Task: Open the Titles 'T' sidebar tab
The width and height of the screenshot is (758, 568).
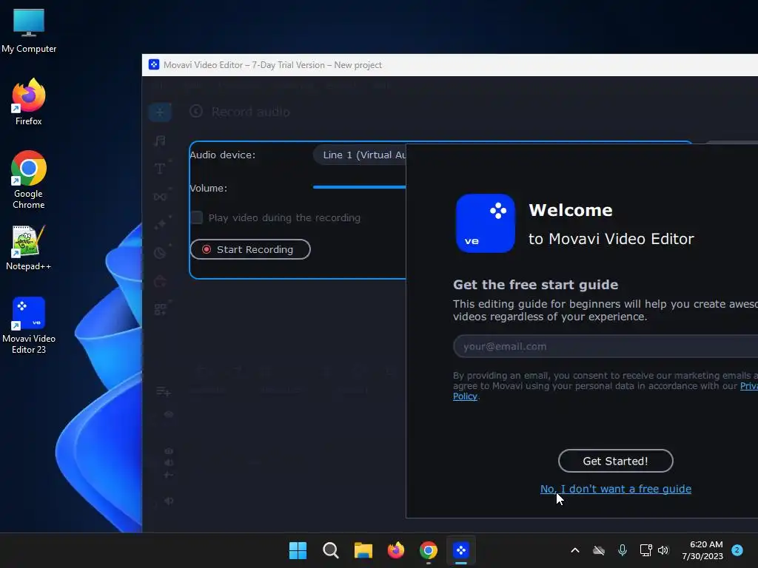Action: (160, 169)
